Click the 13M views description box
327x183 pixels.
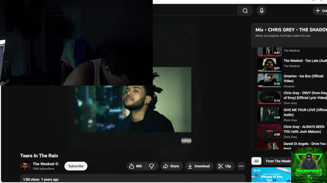coord(133,179)
